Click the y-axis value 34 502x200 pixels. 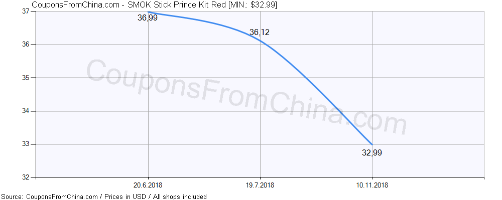(25, 110)
